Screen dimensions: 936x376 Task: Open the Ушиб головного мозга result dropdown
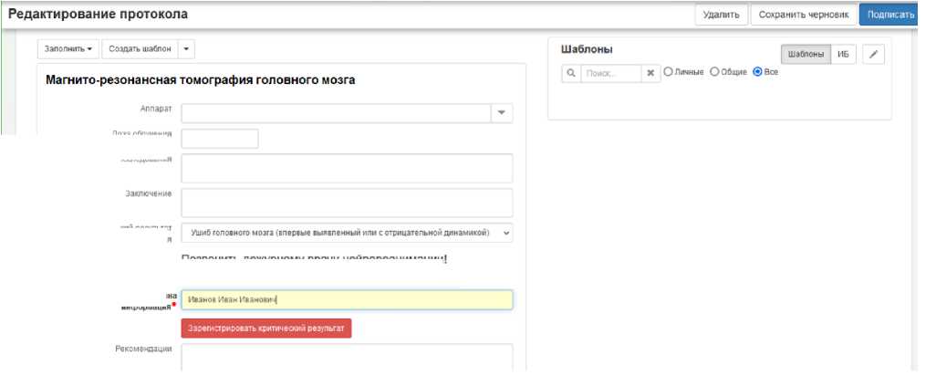(x=347, y=233)
